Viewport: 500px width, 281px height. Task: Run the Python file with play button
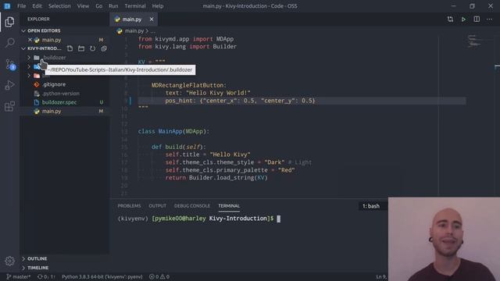(463, 19)
